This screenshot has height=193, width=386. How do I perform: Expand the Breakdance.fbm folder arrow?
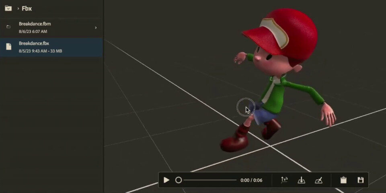(x=96, y=28)
